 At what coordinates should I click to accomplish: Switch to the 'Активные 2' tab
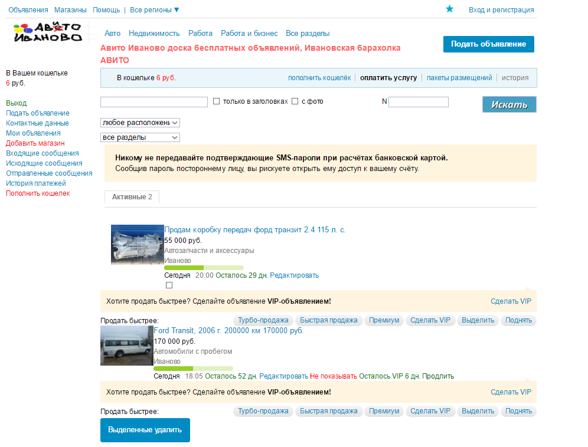pos(132,197)
